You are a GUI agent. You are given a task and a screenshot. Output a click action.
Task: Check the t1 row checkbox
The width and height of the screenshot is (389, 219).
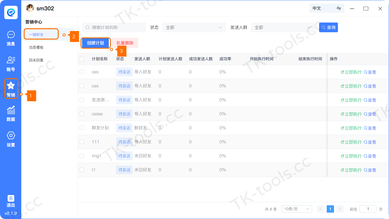82,170
